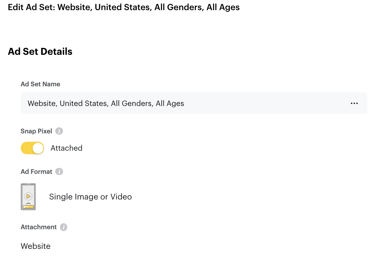Select the 'Website' attachment value

(36, 246)
